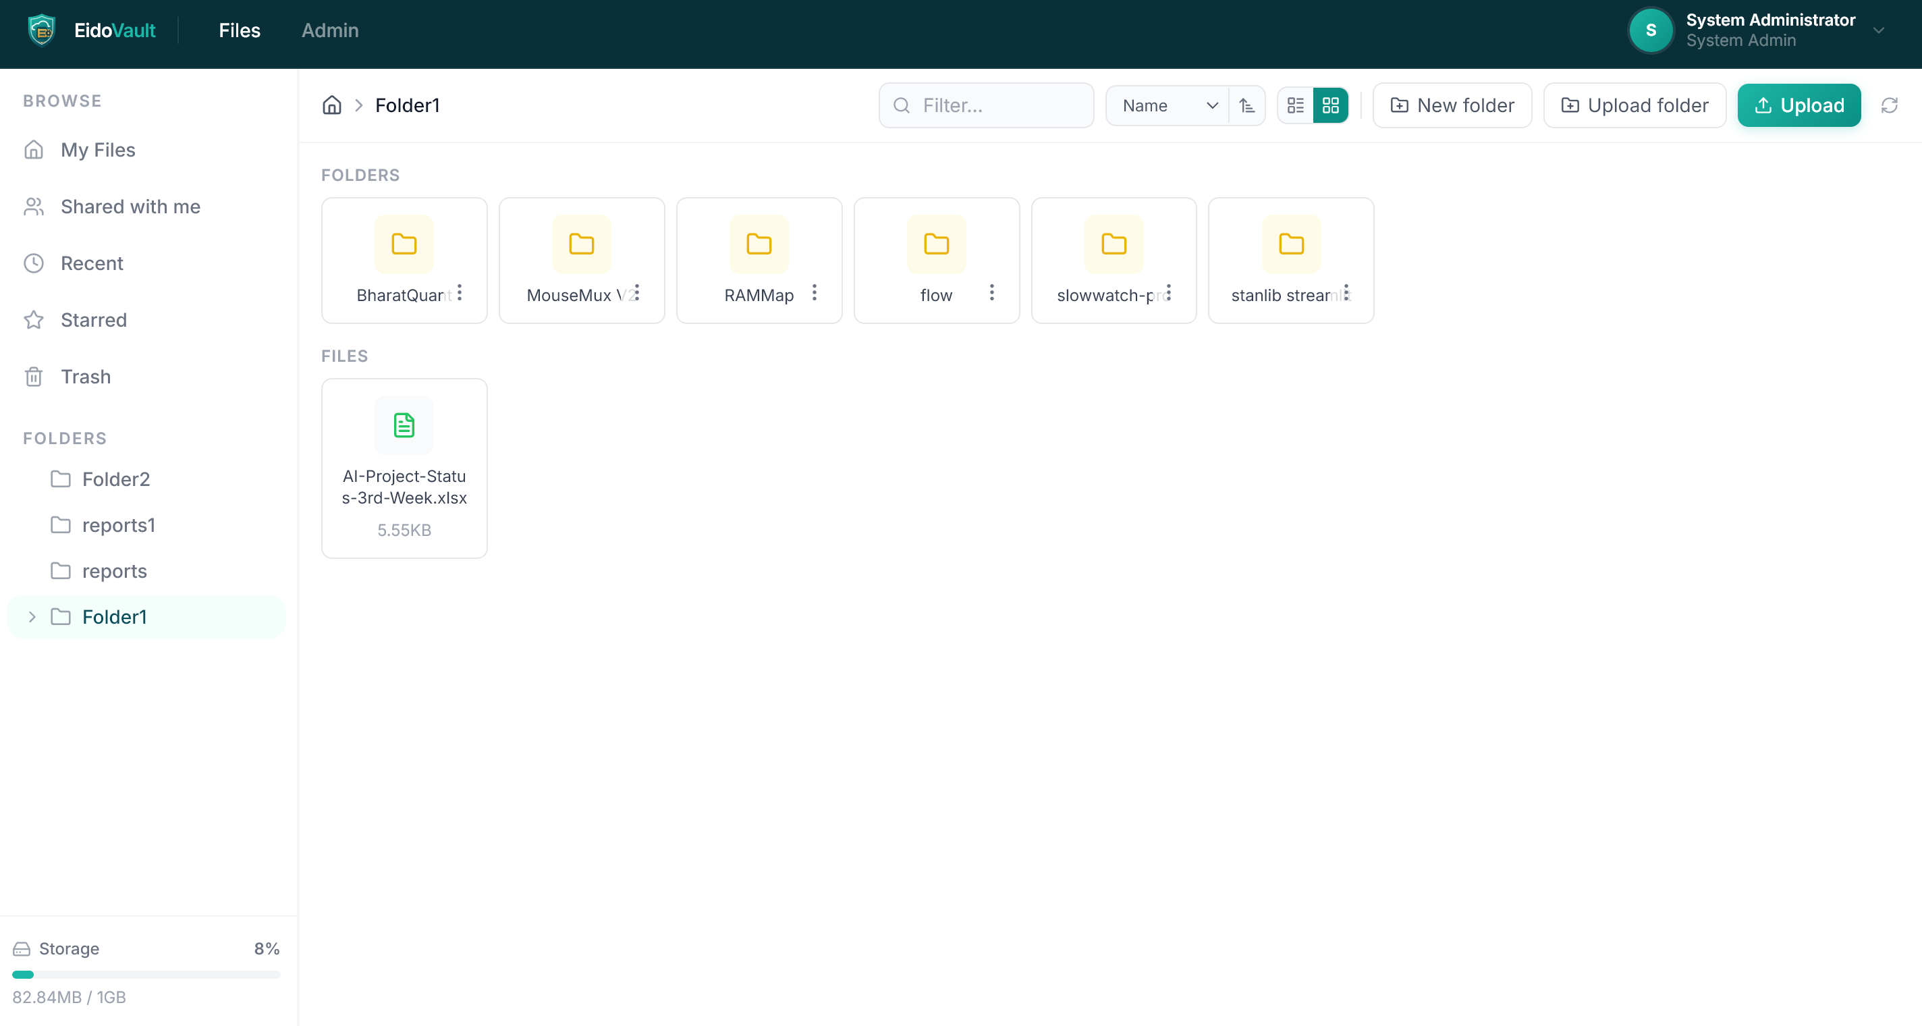
Task: Open flow folder options menu
Action: [x=991, y=292]
